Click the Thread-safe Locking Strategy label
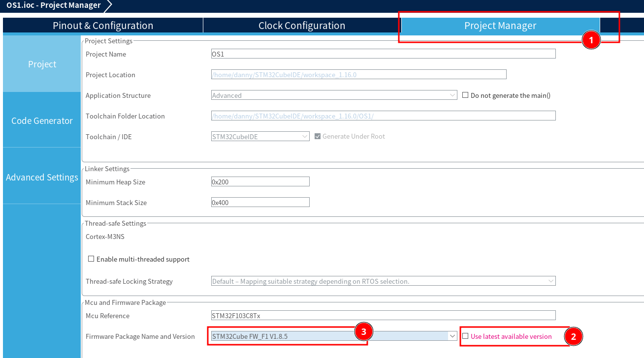 tap(129, 281)
